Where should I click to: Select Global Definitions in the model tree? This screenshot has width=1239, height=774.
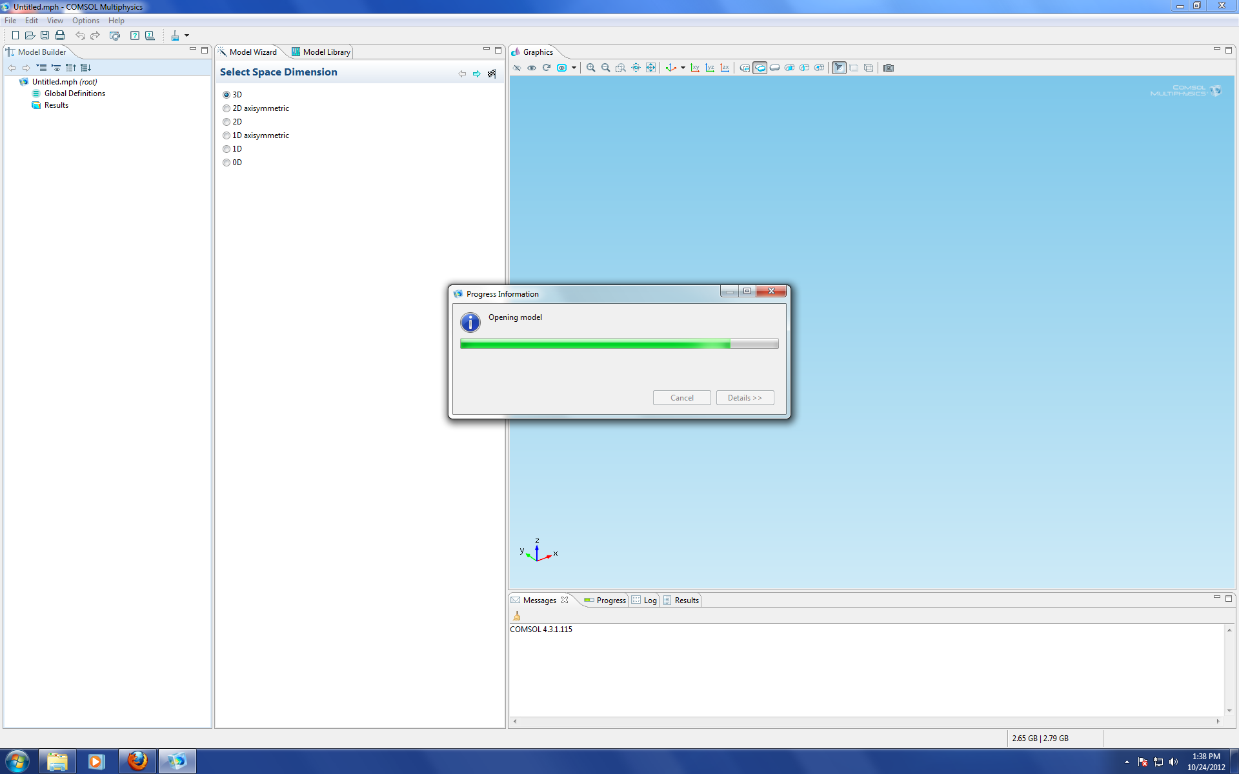click(x=74, y=94)
